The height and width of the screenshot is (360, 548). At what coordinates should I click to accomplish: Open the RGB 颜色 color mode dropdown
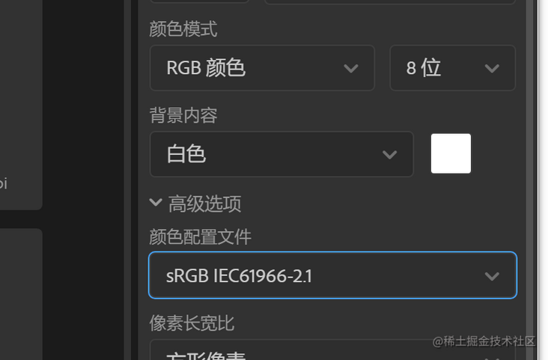[x=262, y=68]
